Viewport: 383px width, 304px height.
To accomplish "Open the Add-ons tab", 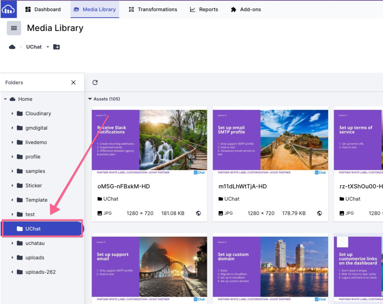I will click(x=246, y=9).
